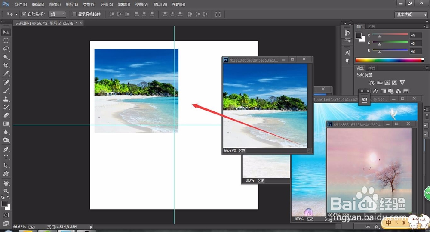Open status bar document info arrow
This screenshot has width=430, height=232.
(x=91, y=227)
